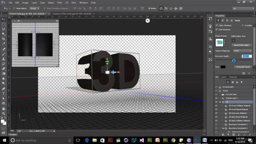Select the Horizontal Type tool
Image resolution: width=256 pixels, height=144 pixels.
tap(4, 94)
